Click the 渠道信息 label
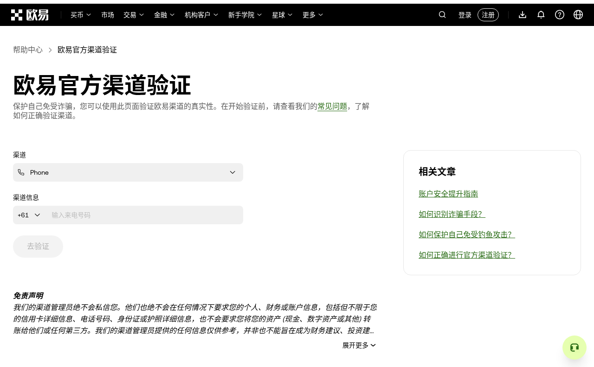Viewport: 594px width, 367px height. pos(26,197)
